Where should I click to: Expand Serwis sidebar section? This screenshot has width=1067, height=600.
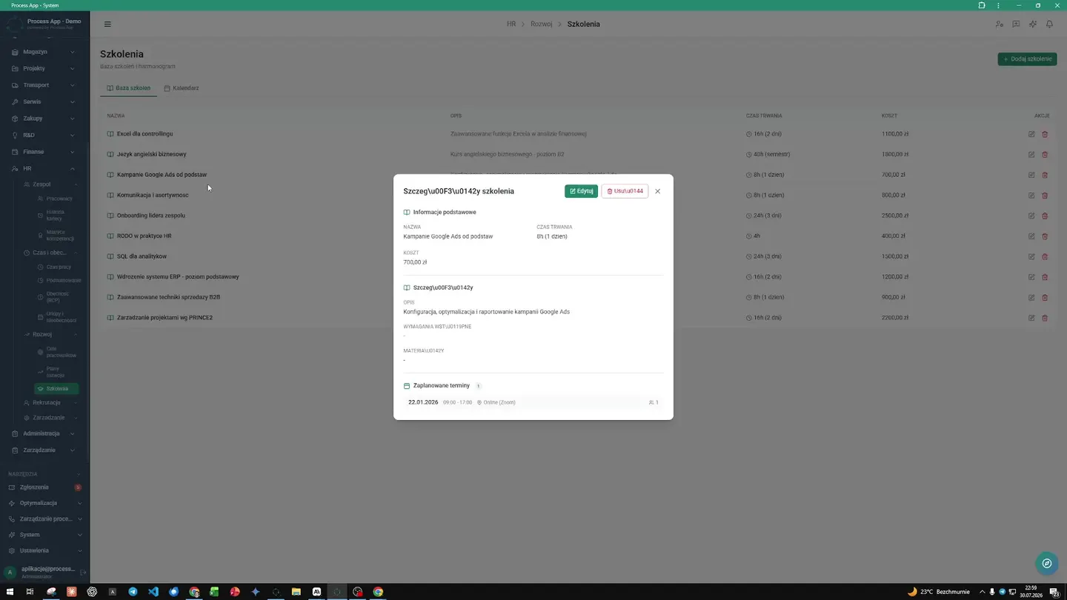[44, 101]
